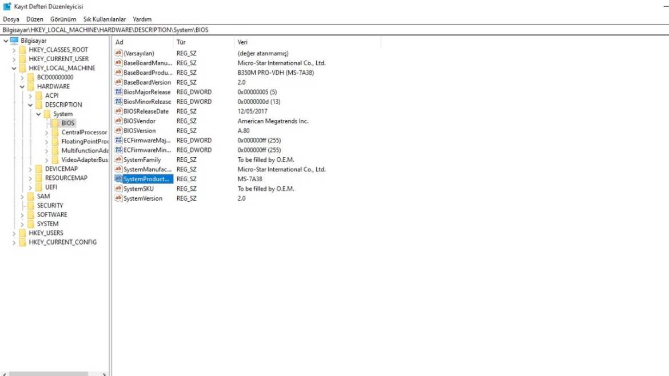This screenshot has height=376, width=669.
Task: Click the BIOS folder icon in tree
Action: (55, 123)
